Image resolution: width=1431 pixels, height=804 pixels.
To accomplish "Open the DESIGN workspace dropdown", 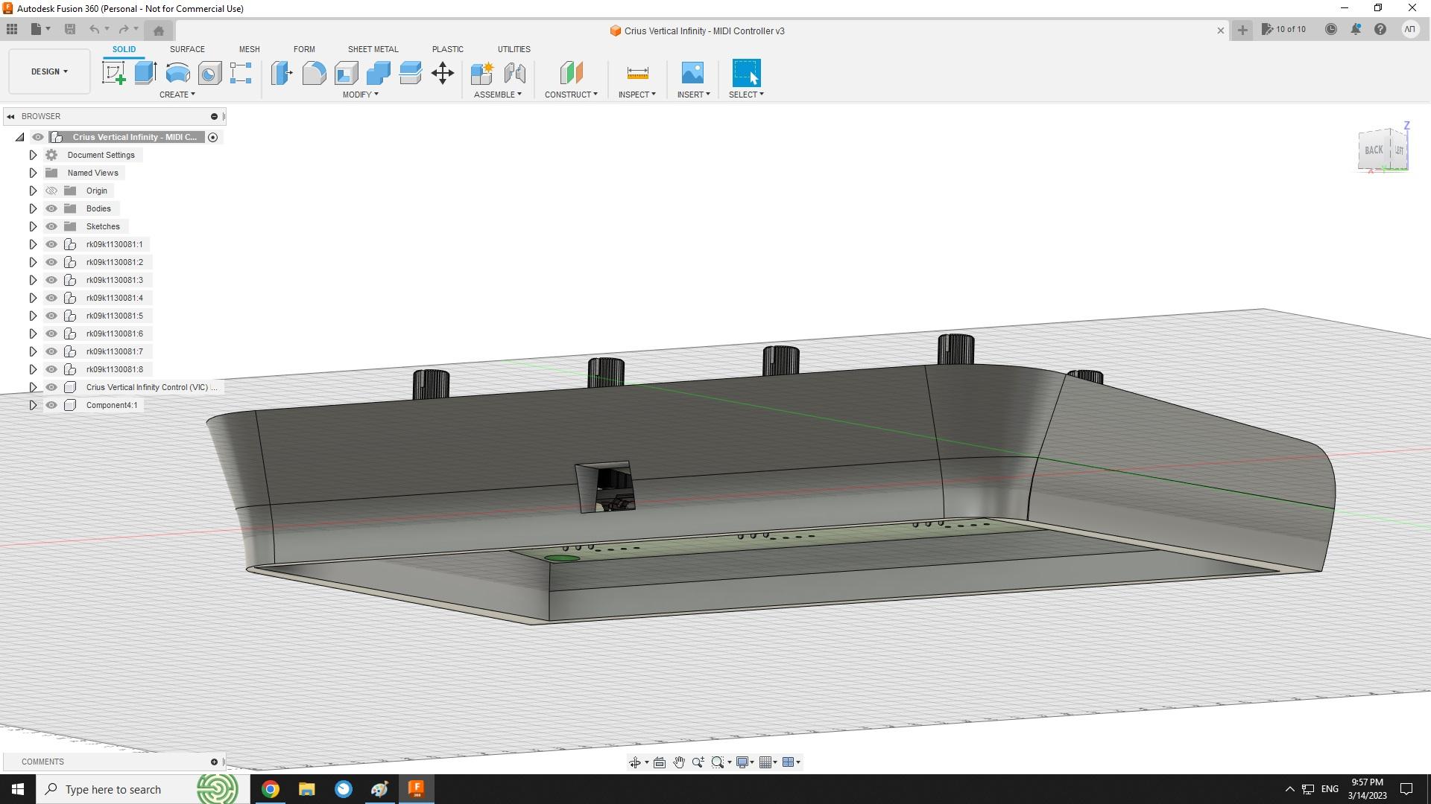I will (49, 71).
